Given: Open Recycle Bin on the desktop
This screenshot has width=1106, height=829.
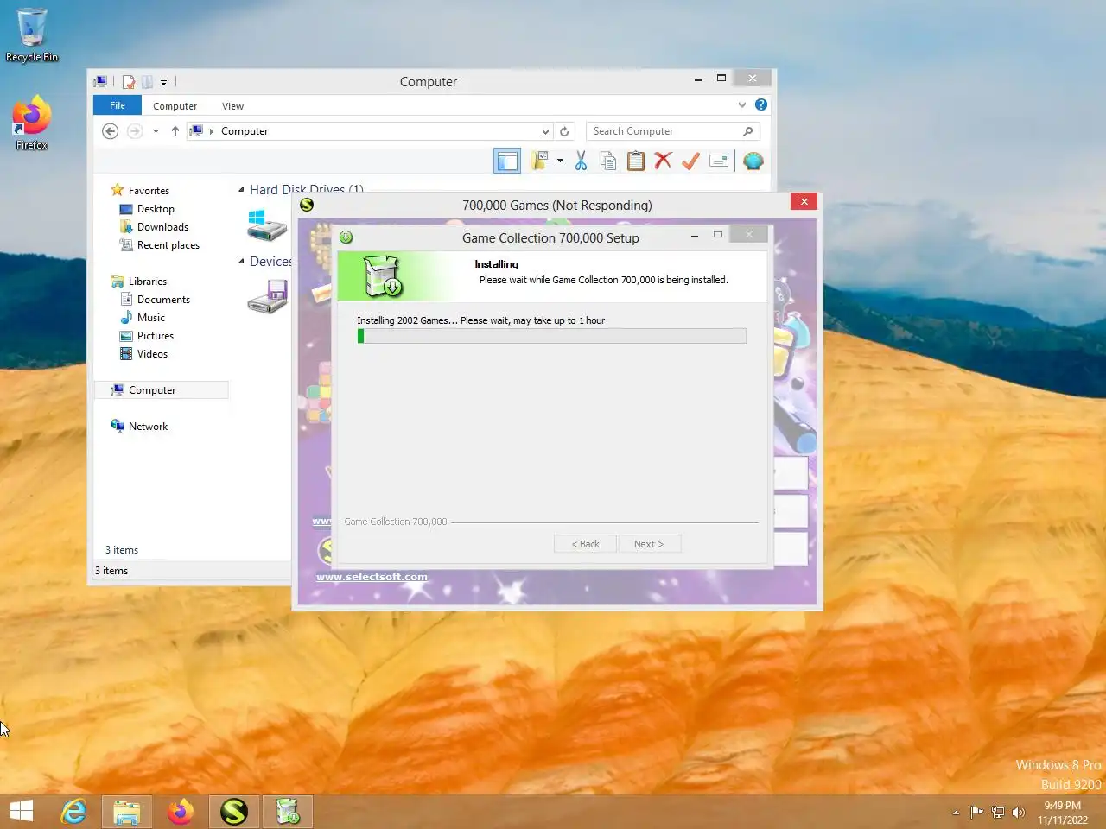Looking at the screenshot, I should pos(32,35).
